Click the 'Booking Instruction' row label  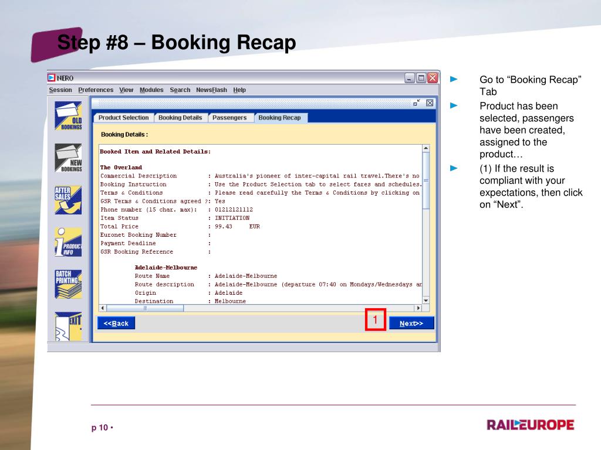133,184
